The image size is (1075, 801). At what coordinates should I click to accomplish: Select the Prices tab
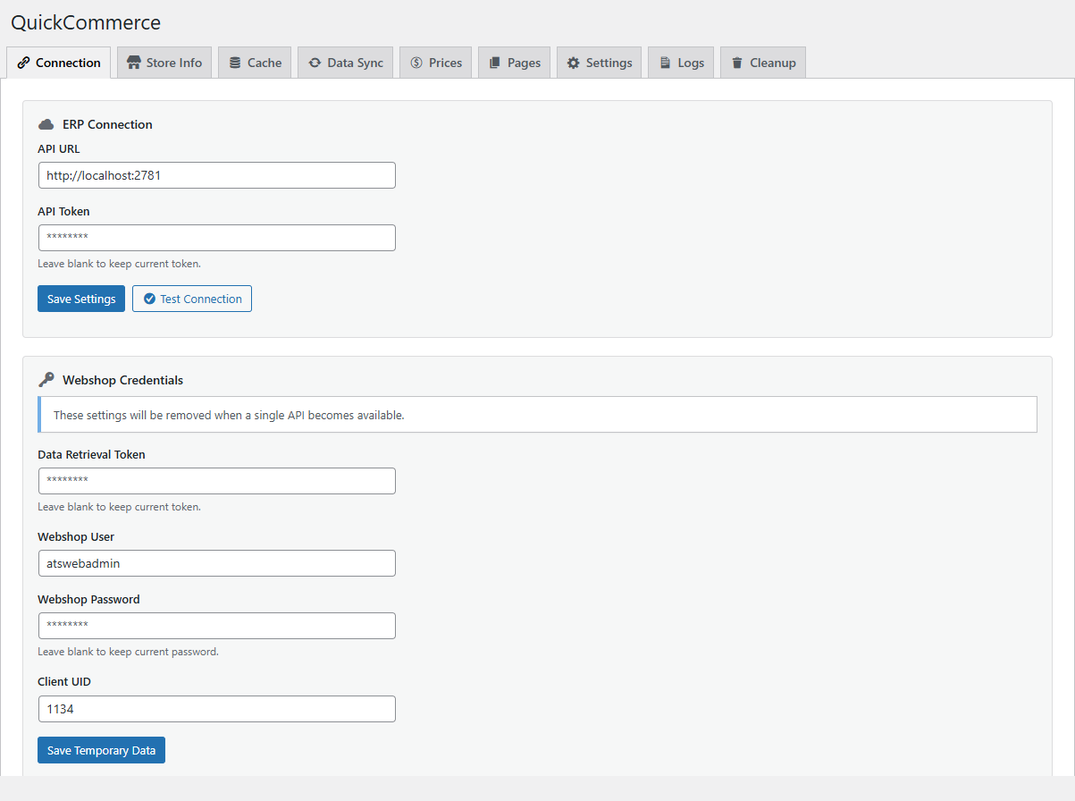click(436, 63)
